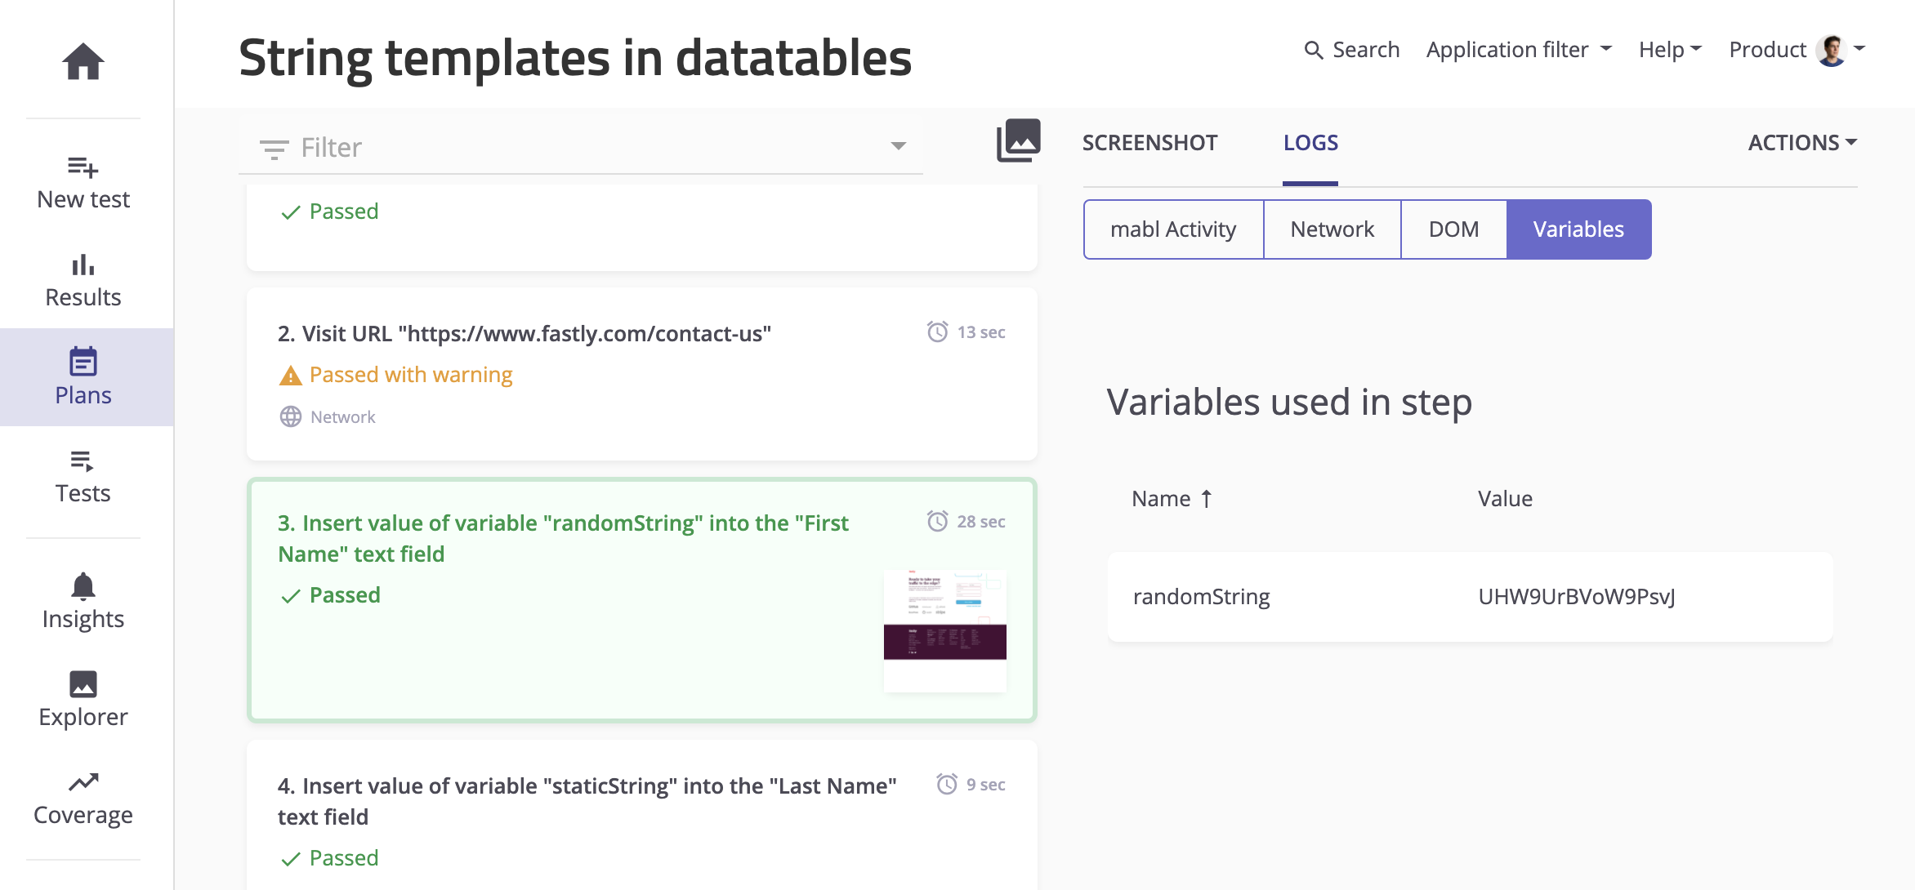Open Results section in sidebar
The height and width of the screenshot is (890, 1915).
(83, 280)
